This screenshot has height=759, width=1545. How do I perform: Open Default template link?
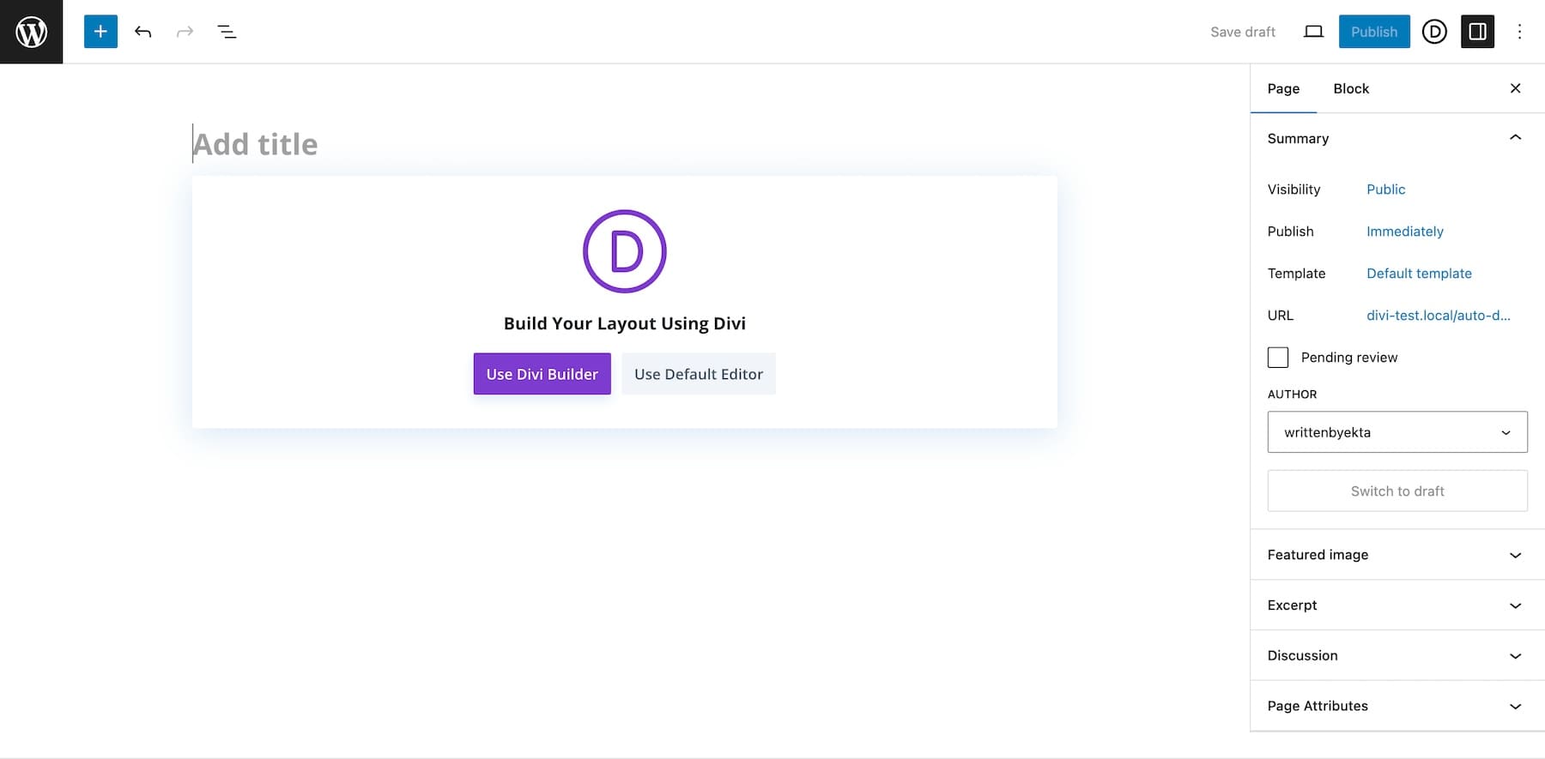(1419, 274)
